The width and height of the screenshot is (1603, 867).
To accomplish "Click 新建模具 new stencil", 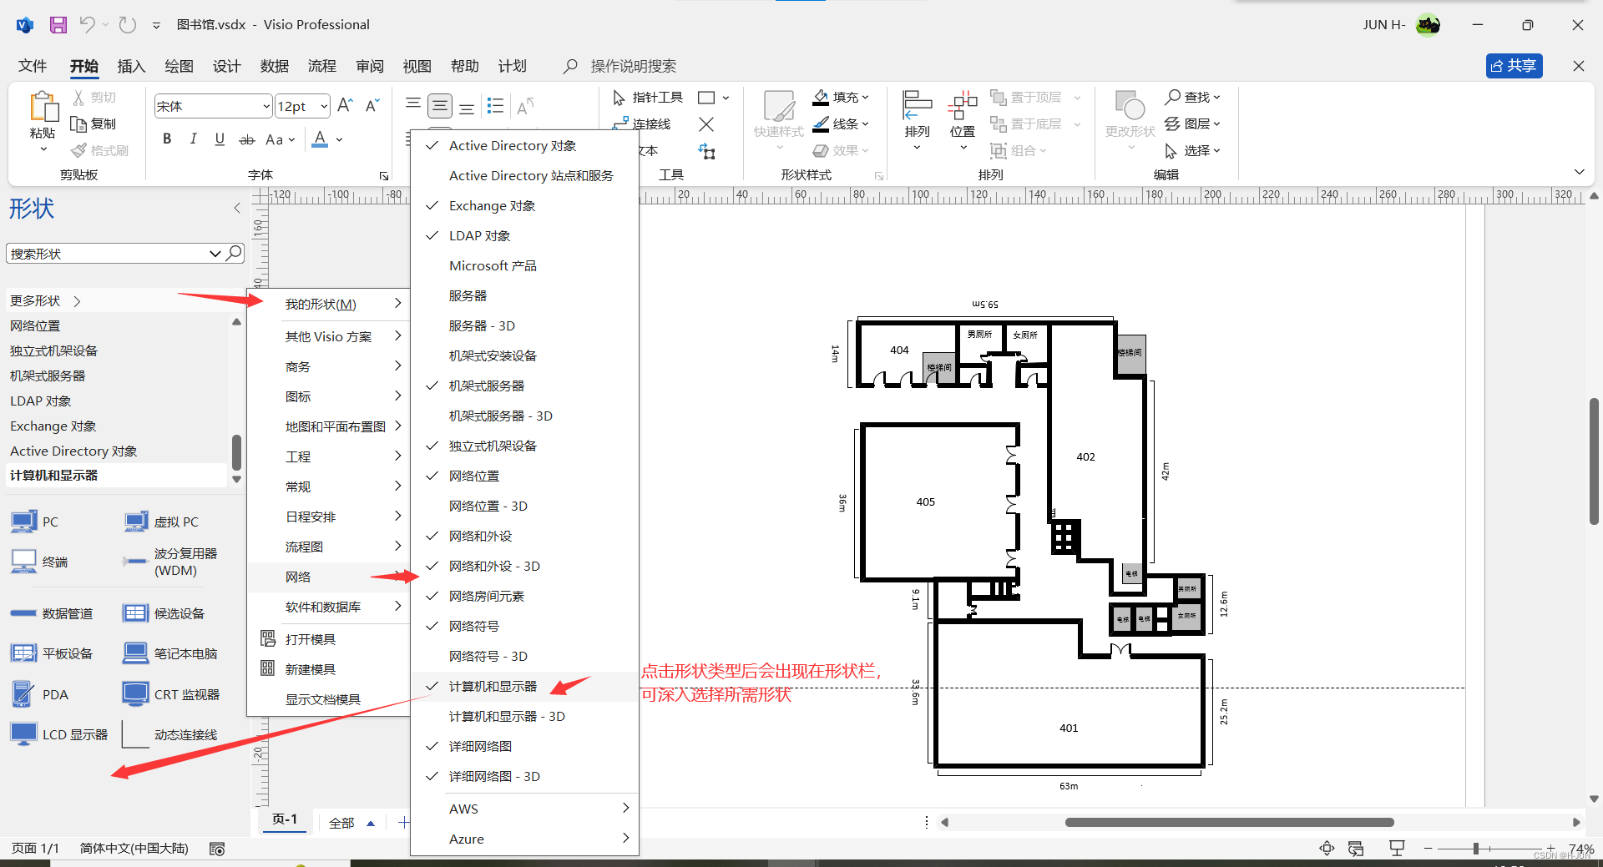I will click(330, 669).
